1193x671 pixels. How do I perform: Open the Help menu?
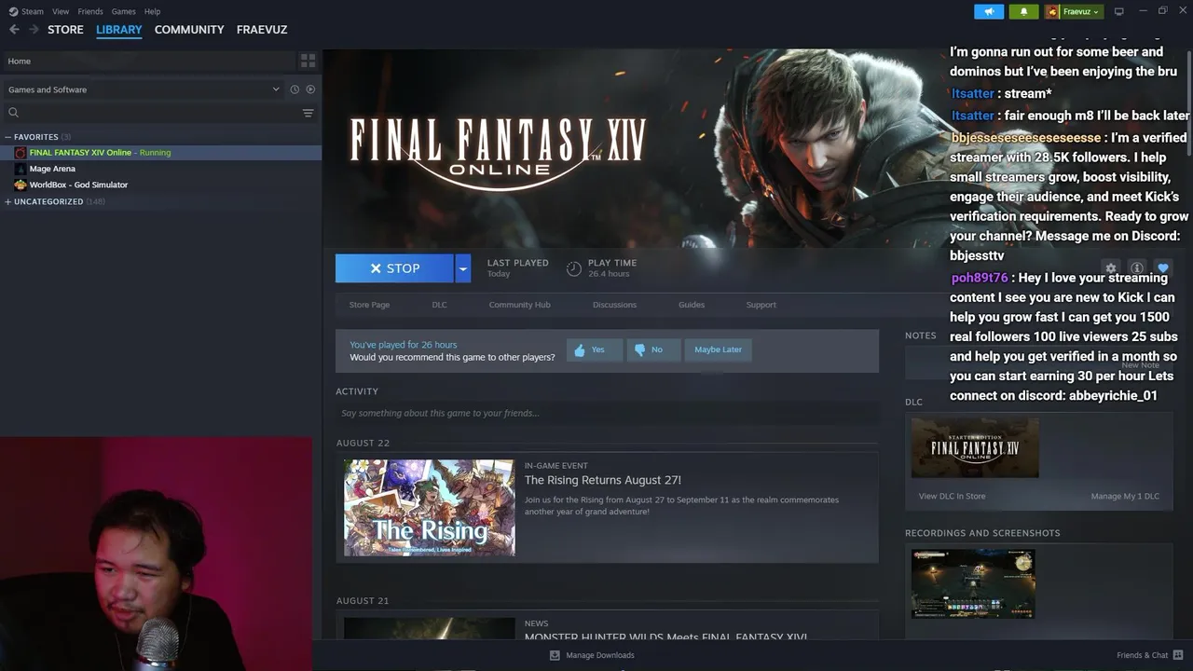[152, 11]
